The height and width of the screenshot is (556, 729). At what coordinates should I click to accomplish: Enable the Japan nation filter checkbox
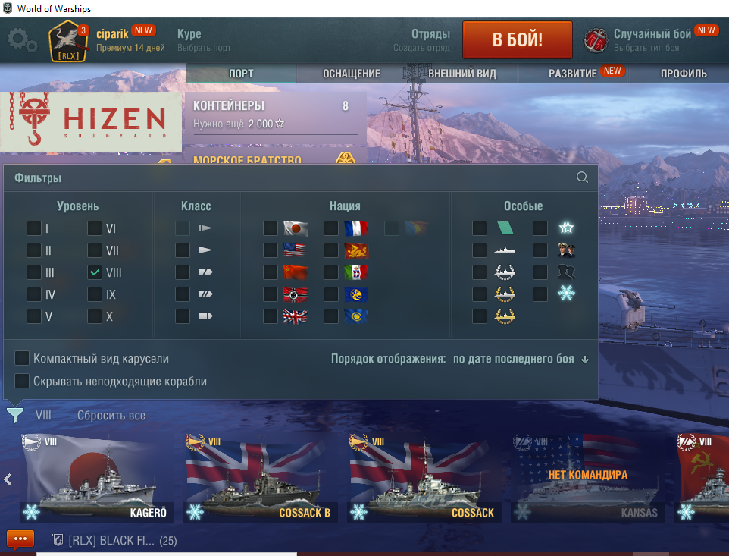270,228
